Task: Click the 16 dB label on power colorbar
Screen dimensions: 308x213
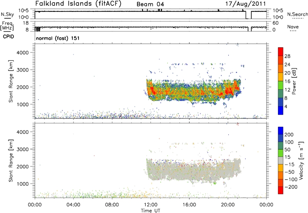Action: (287, 82)
